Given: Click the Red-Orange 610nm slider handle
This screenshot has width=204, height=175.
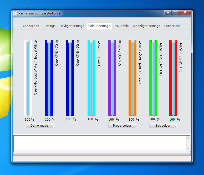Looking at the screenshot, I should click(x=133, y=41).
